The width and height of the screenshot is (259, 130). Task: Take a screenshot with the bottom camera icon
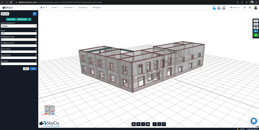(148, 124)
